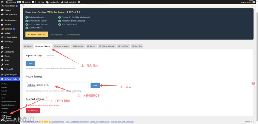Open Rank Math SEO in the sidebar
Screen dimensions: 258x124
point(10,14)
